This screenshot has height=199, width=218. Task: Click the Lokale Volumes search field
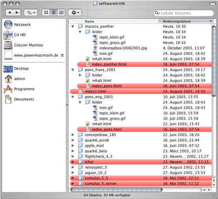click(184, 13)
